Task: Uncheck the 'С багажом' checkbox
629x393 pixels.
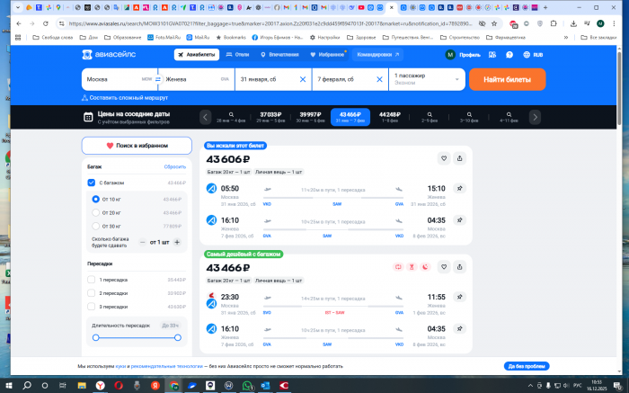Action: [x=92, y=183]
